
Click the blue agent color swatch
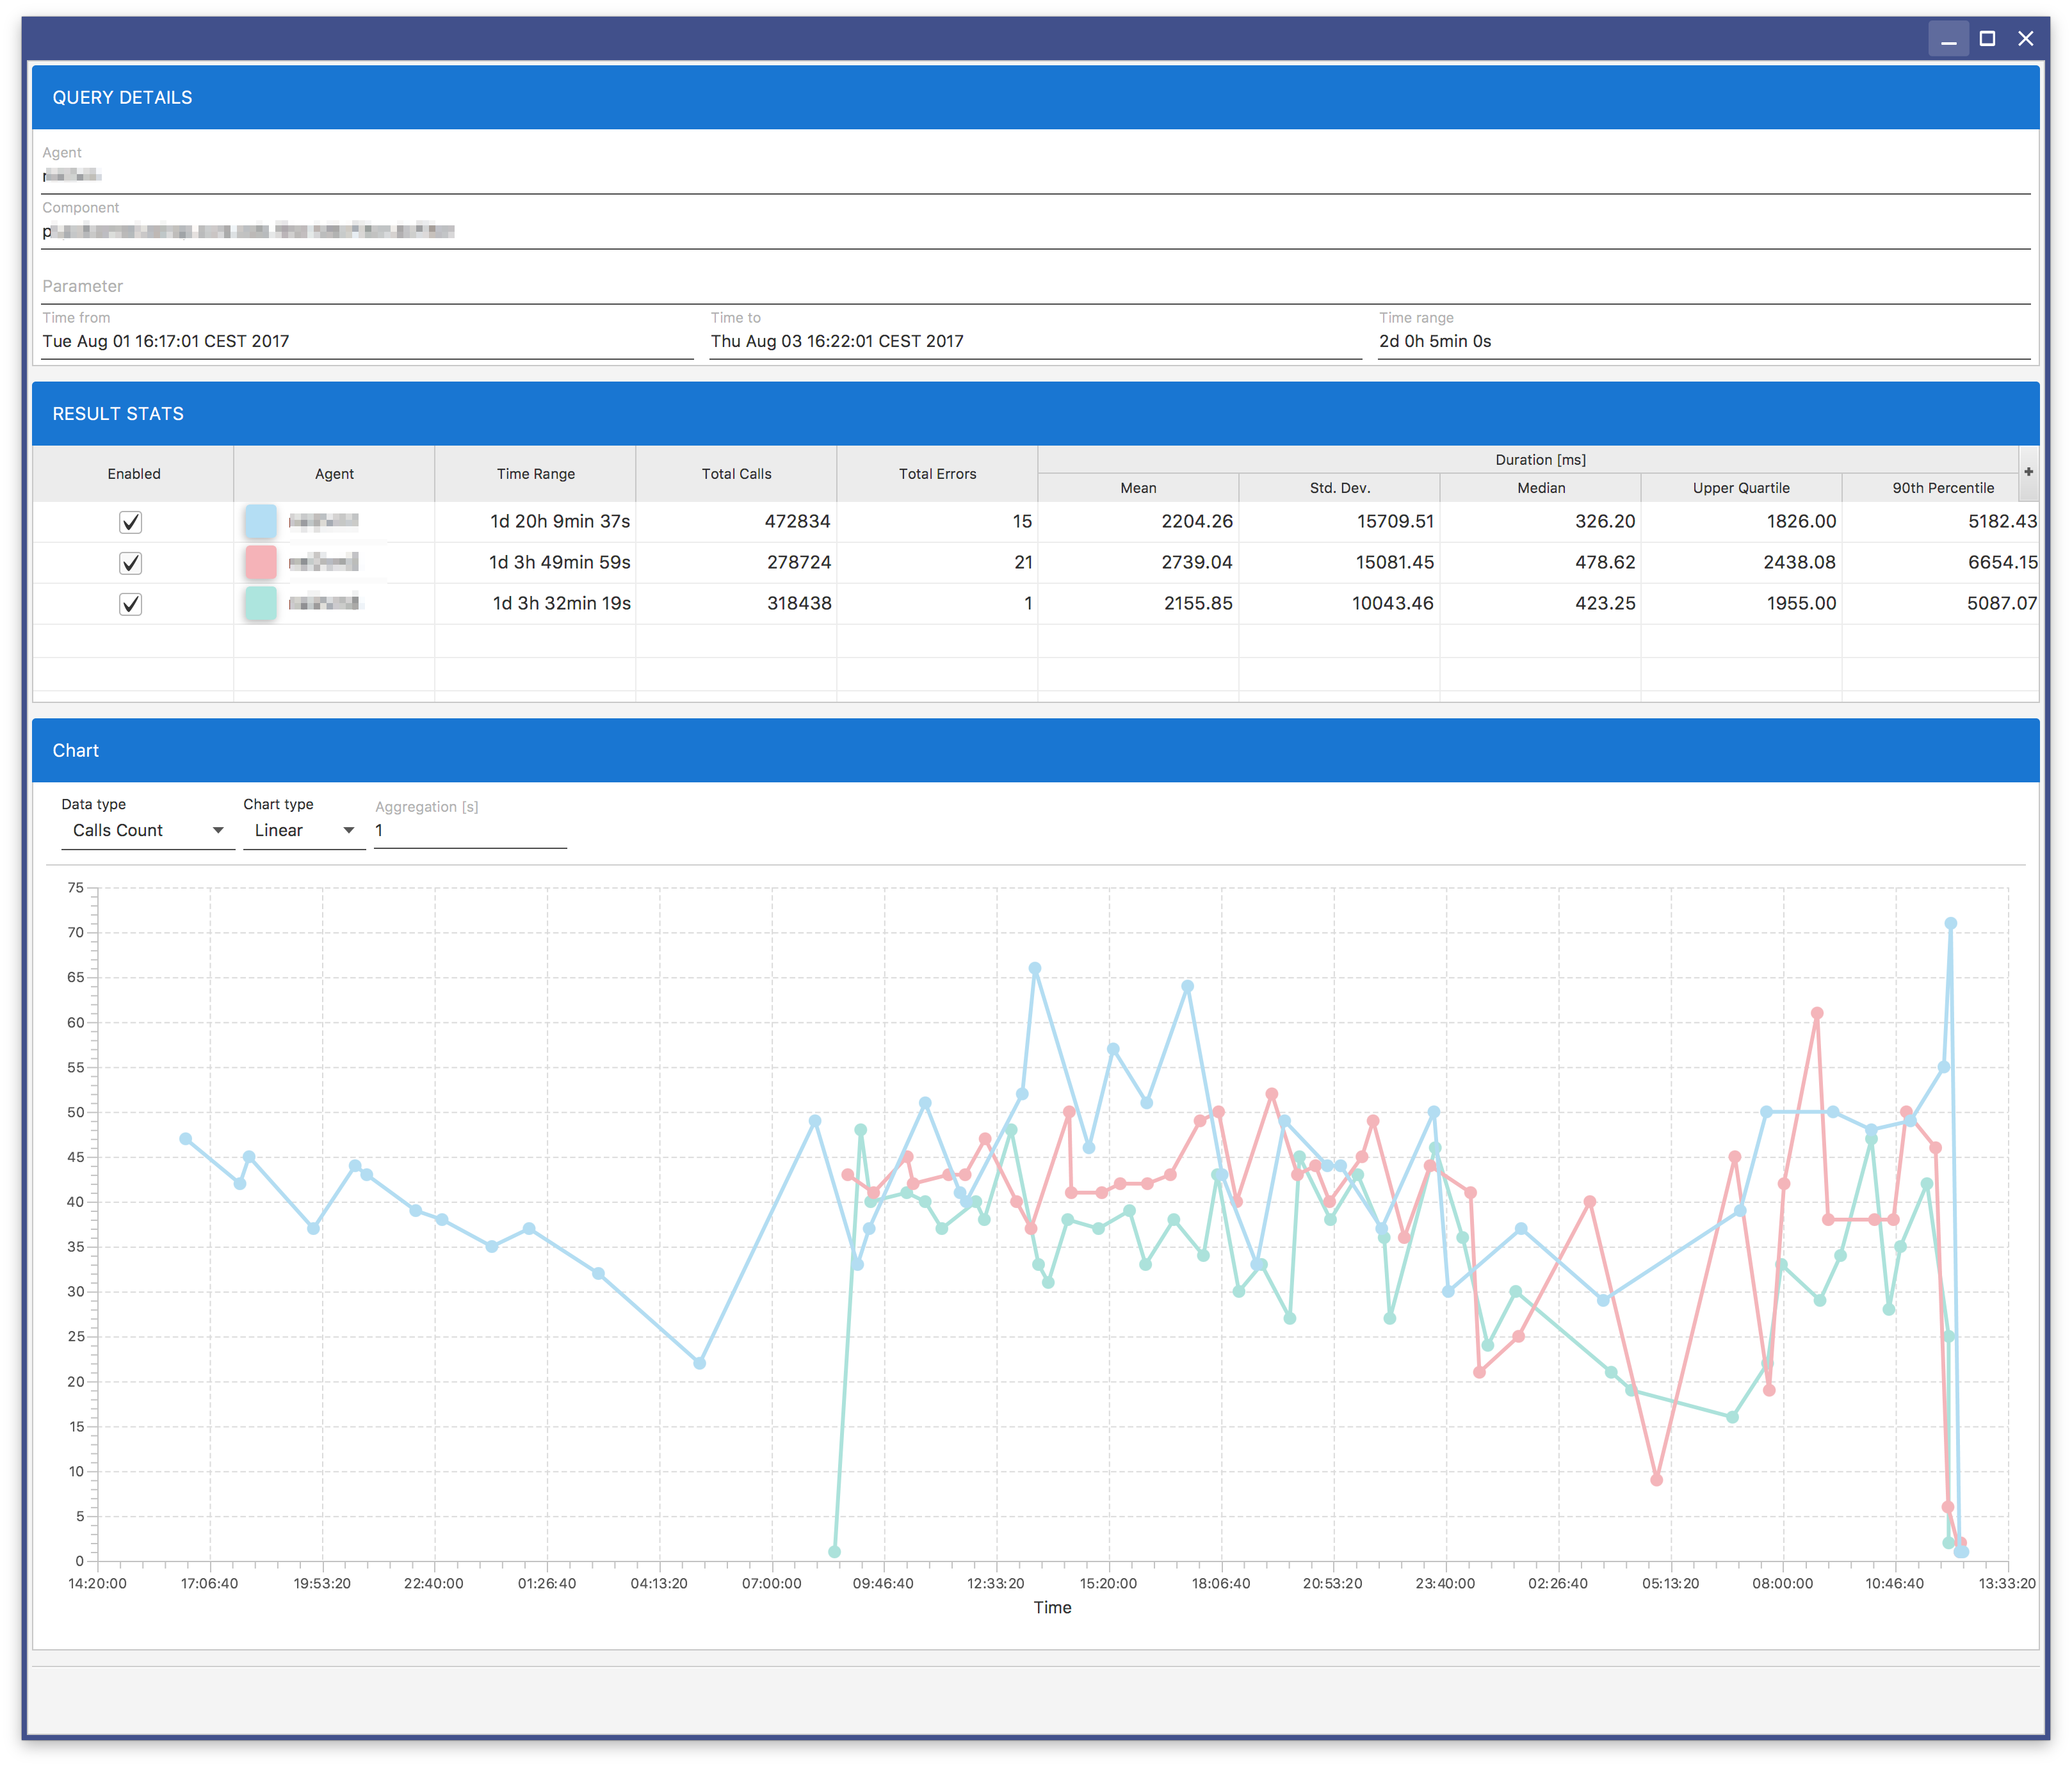point(260,522)
